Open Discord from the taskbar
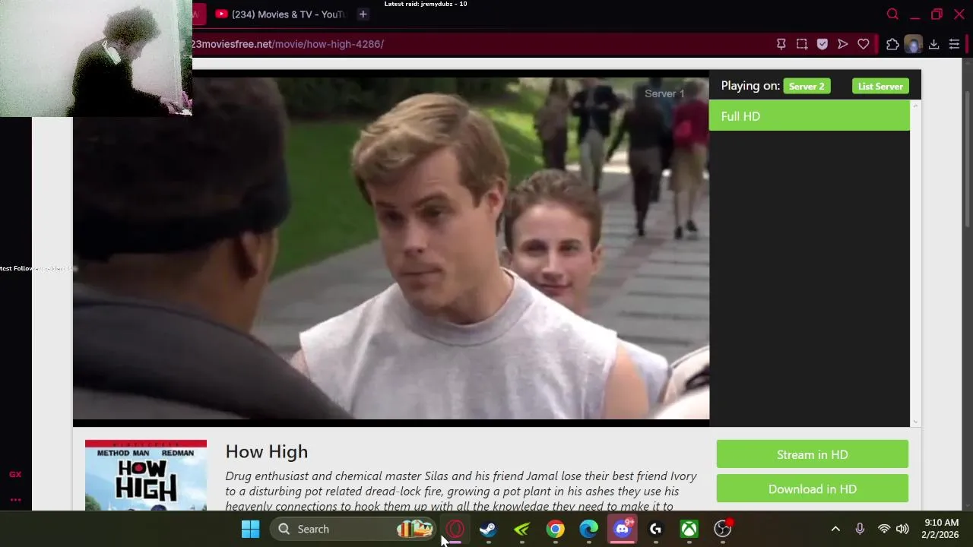 point(622,529)
